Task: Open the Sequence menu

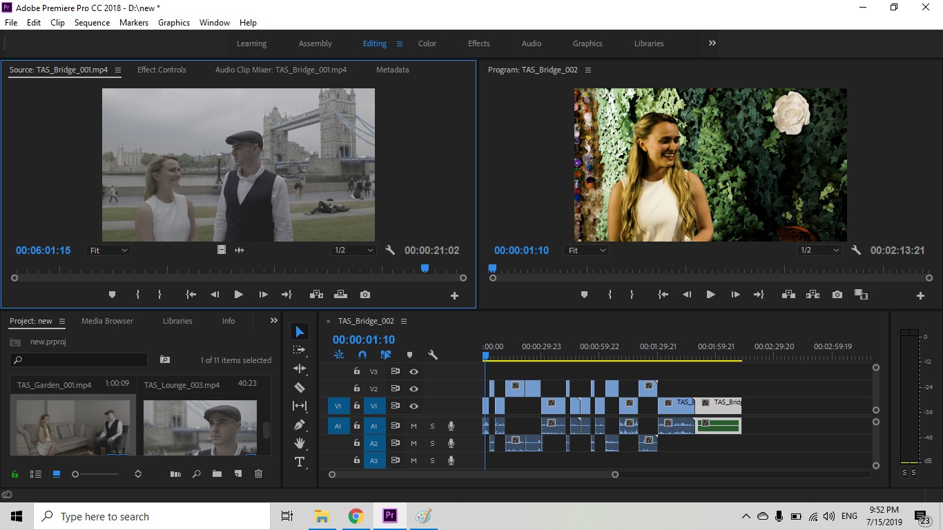Action: pos(92,23)
